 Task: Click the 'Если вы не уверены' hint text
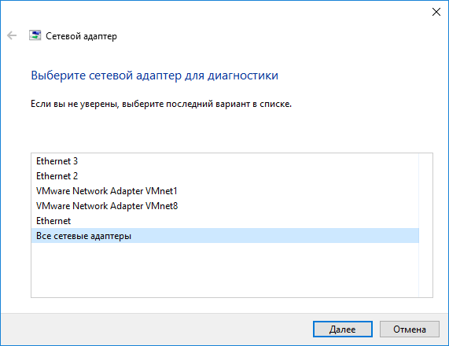click(x=161, y=104)
